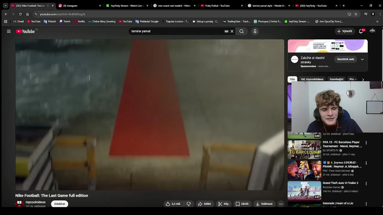This screenshot has height=215, width=383.
Task: Open the Twitch bookmark
Action: tap(65, 21)
